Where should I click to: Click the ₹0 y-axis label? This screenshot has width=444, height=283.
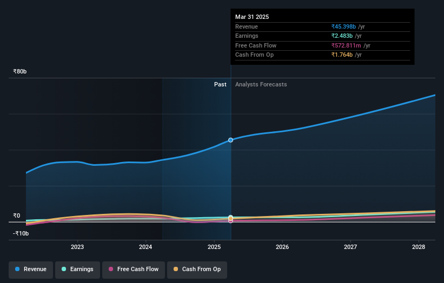point(17,215)
